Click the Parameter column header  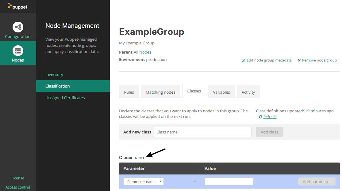134,168
